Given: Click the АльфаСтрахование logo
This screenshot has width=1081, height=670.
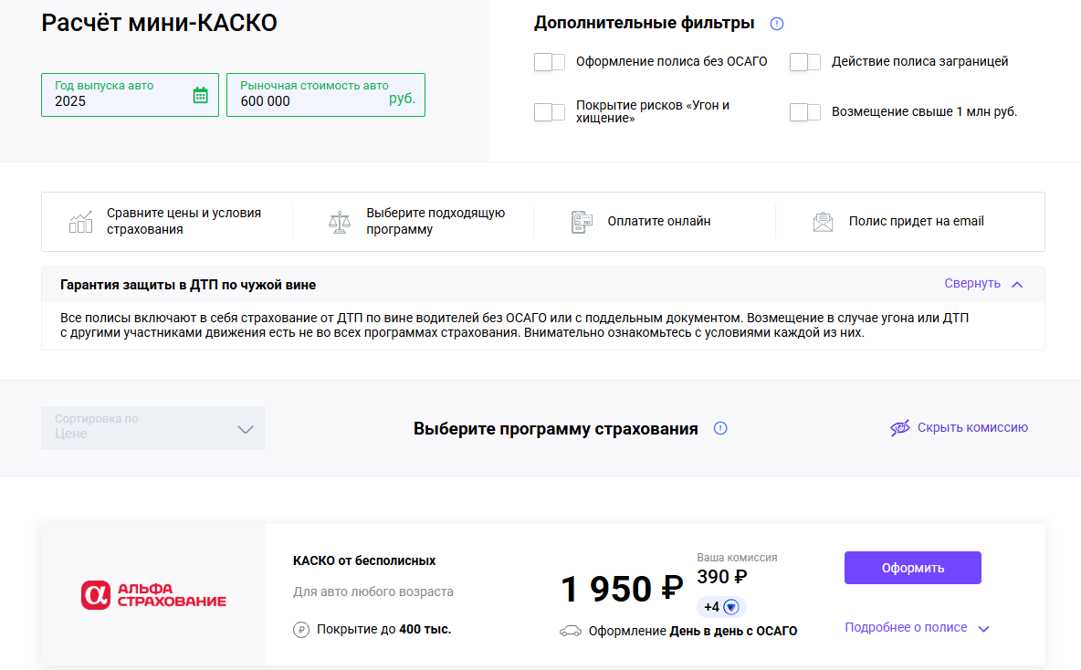Looking at the screenshot, I should tap(153, 595).
